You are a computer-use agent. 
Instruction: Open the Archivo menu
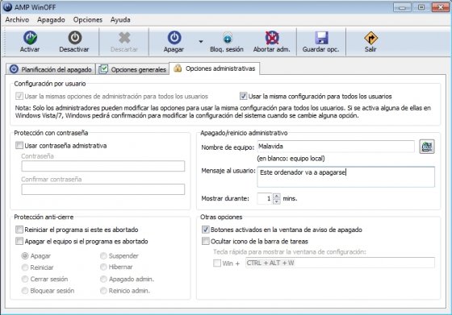coord(17,20)
